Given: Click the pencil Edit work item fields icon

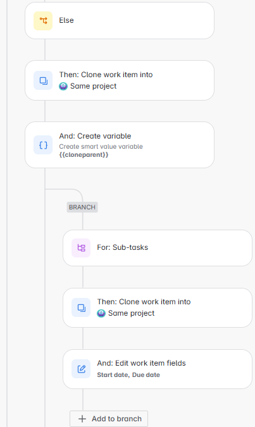Looking at the screenshot, I should click(x=81, y=369).
